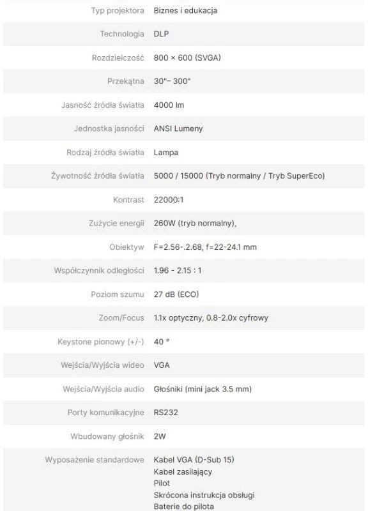Select the 'RS232' communication port value
This screenshot has height=511, width=368.
click(166, 412)
